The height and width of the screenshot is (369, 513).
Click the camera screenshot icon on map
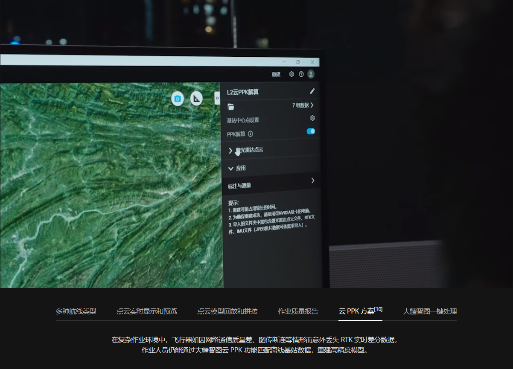pos(178,99)
